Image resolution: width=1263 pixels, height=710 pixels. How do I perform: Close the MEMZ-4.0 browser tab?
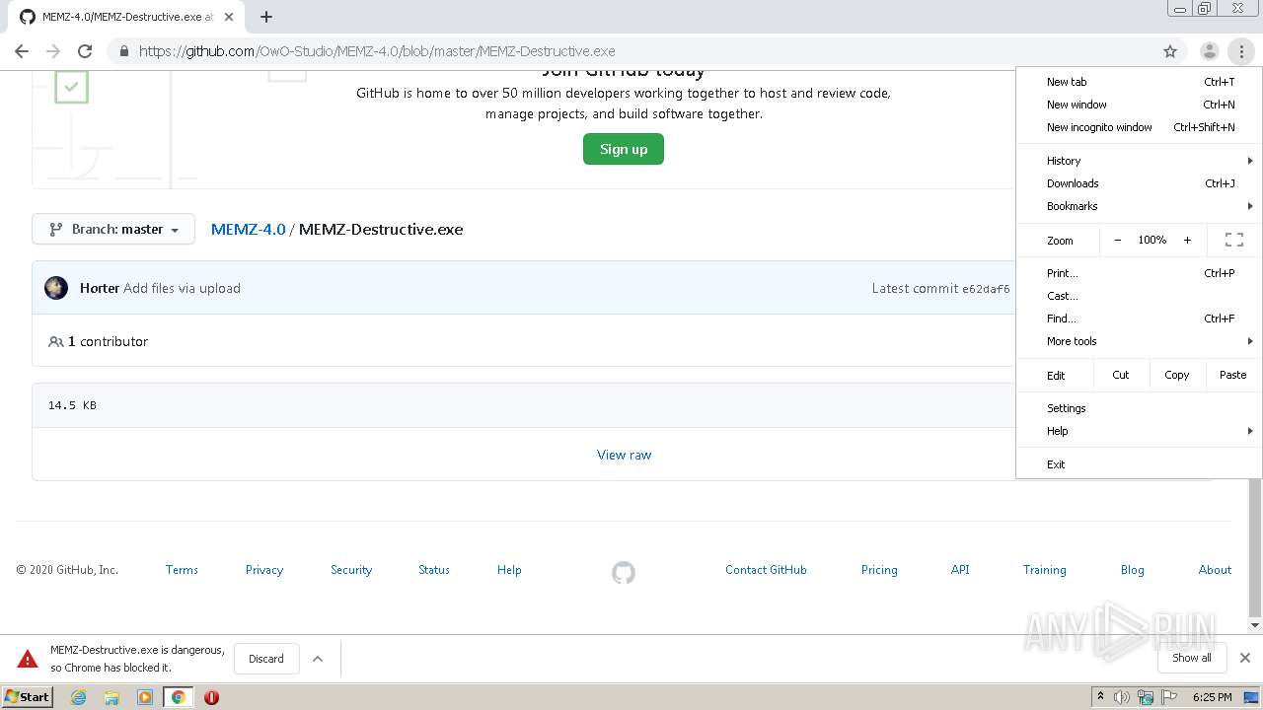229,17
